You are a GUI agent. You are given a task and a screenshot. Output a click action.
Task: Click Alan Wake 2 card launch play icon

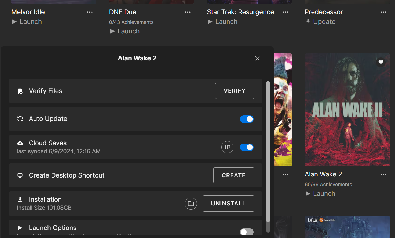coord(308,194)
